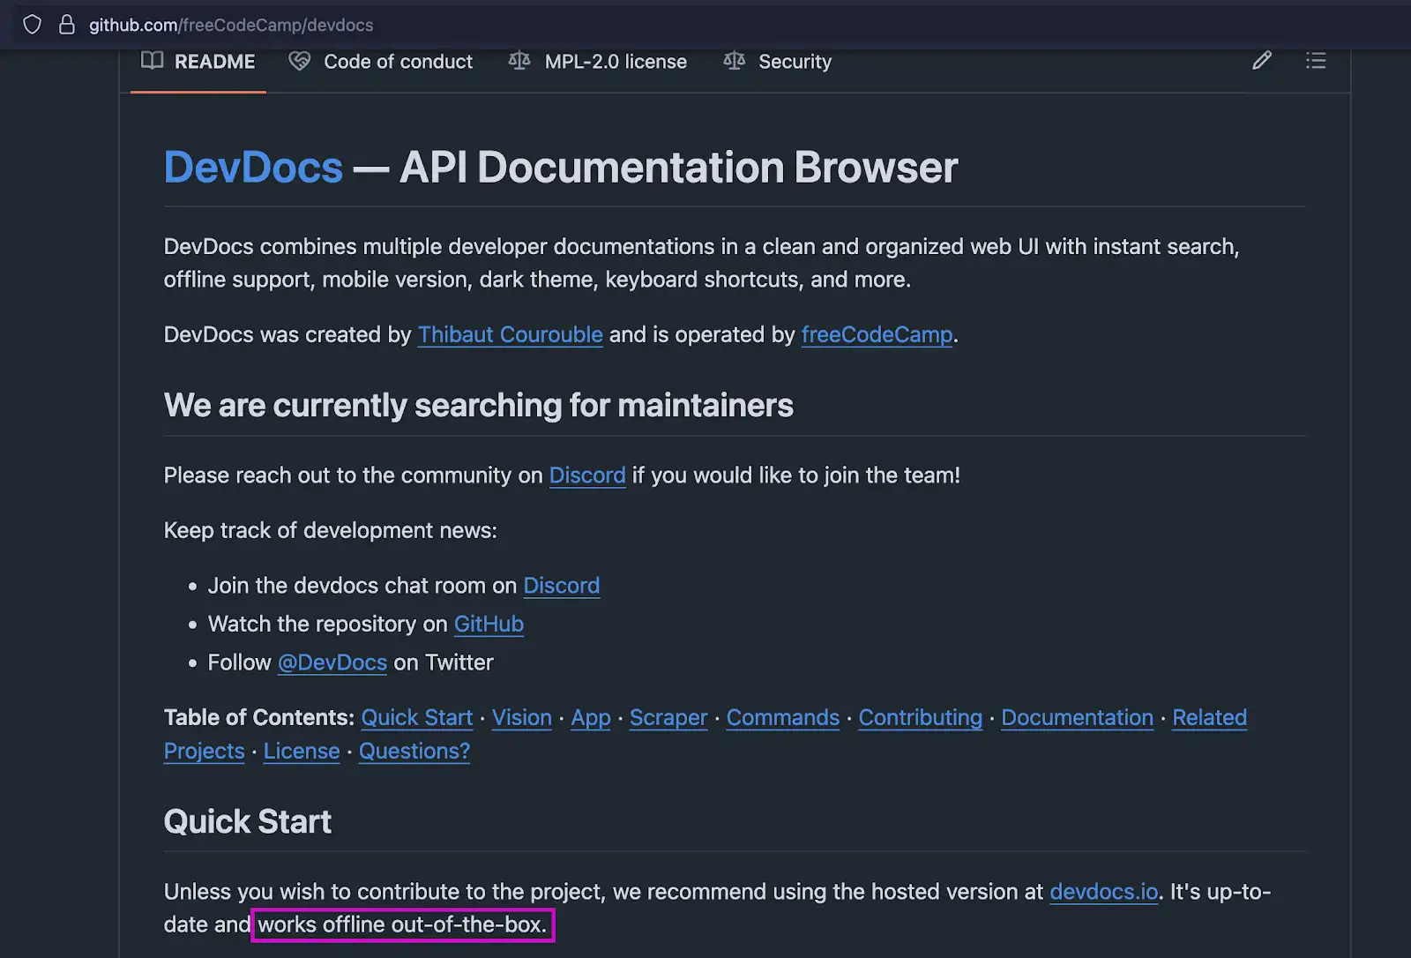Screen dimensions: 1411x958
Task: Click Discord link in the join-the-team sentence
Action: [x=587, y=475]
